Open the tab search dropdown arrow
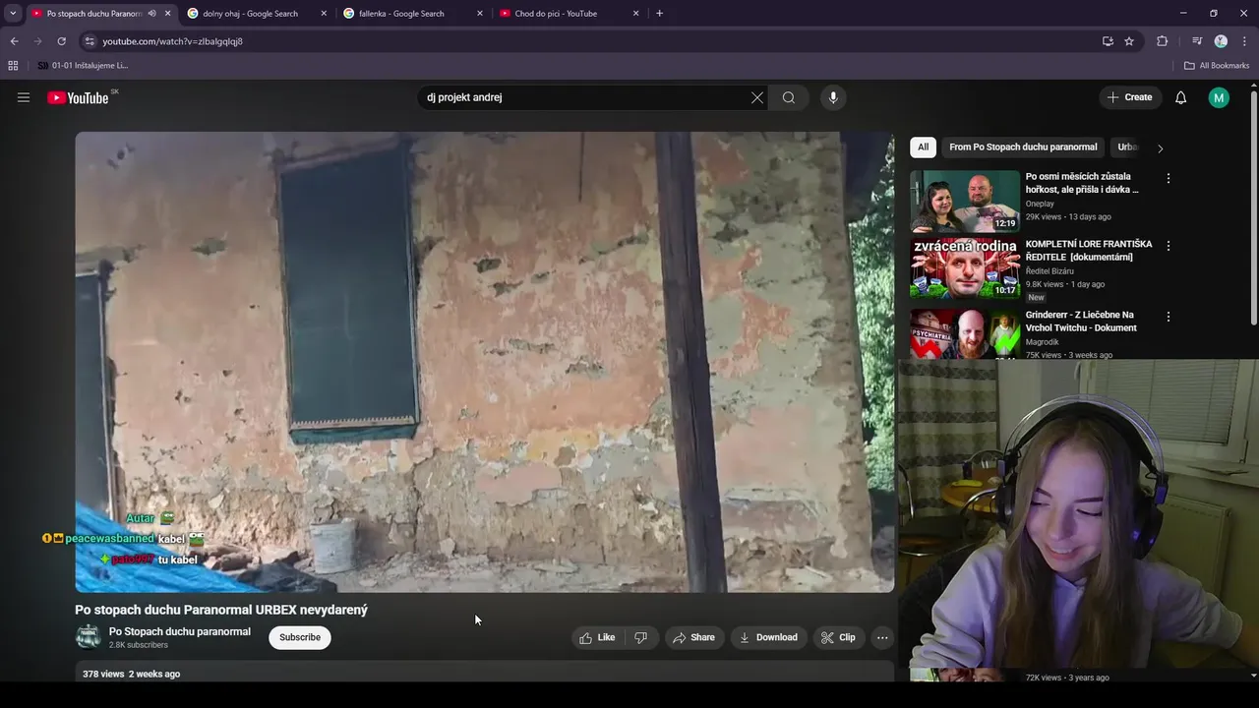1259x708 pixels. [13, 14]
